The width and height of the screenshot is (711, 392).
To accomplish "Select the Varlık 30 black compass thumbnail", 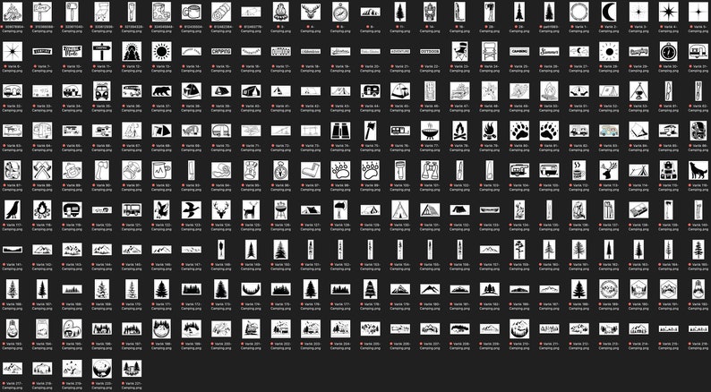I will click(668, 51).
